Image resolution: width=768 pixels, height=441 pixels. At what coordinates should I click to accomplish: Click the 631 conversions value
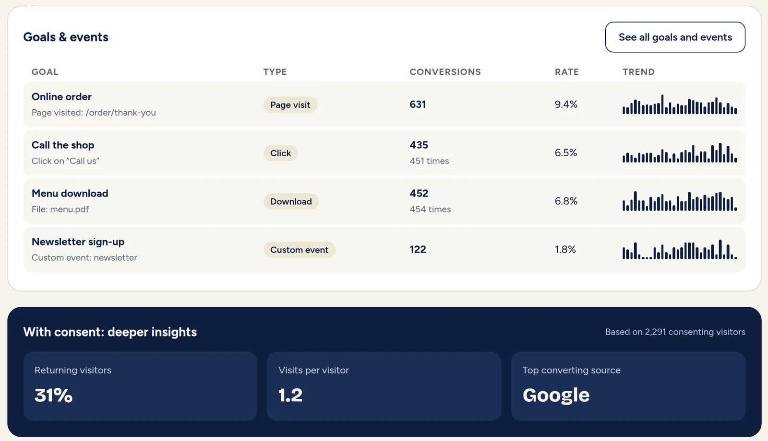(x=418, y=104)
